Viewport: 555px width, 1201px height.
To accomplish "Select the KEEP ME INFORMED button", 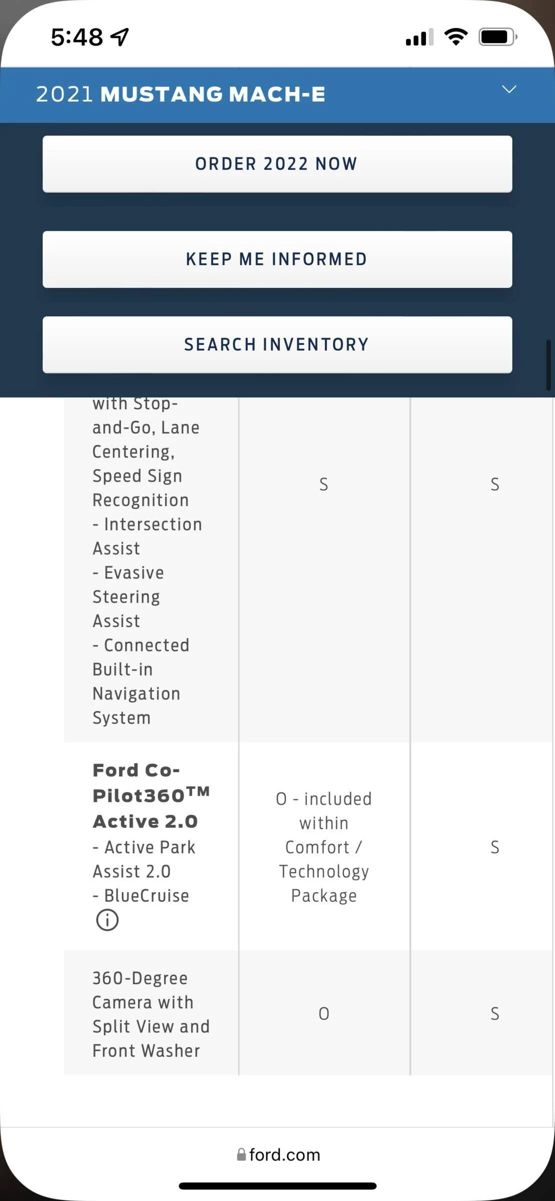I will [x=277, y=259].
